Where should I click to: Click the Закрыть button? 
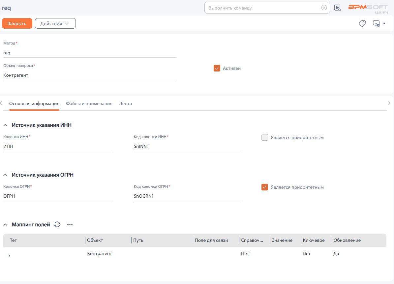[x=17, y=23]
